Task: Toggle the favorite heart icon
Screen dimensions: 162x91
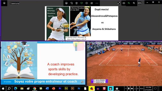Action: [82, 3]
